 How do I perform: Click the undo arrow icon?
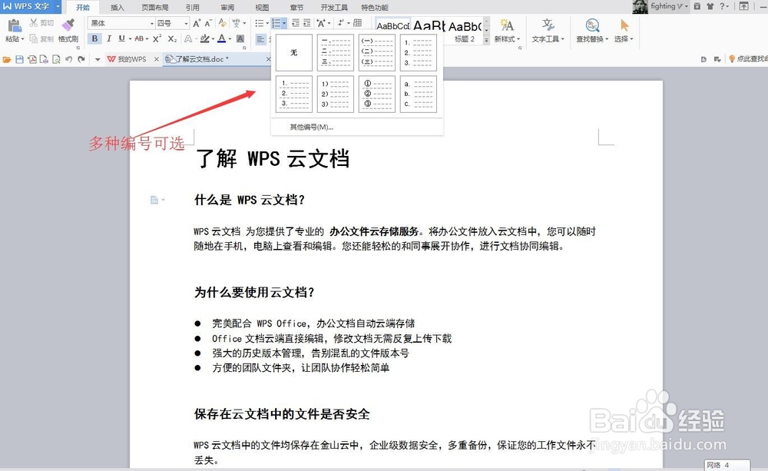point(68,59)
